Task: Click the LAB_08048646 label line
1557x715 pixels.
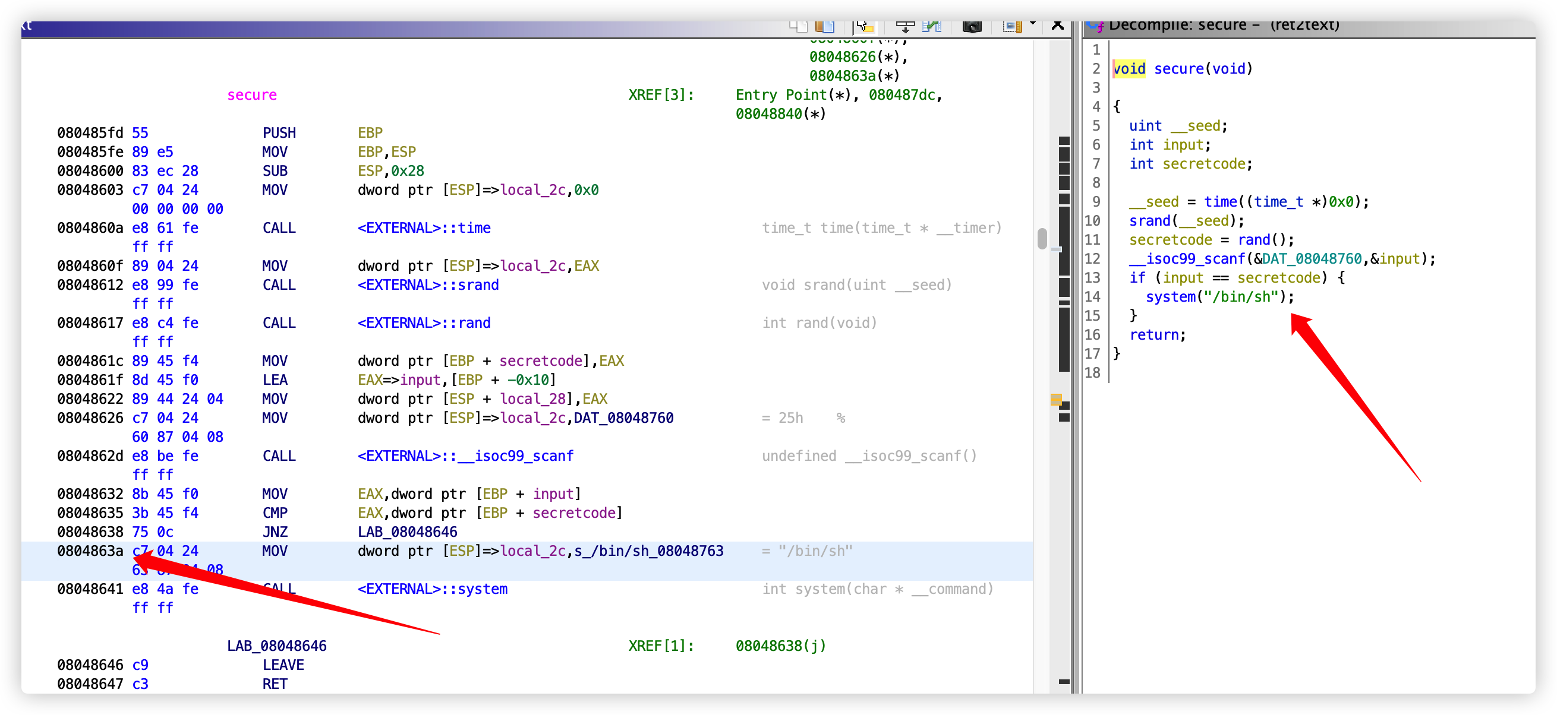Action: pyautogui.click(x=277, y=646)
